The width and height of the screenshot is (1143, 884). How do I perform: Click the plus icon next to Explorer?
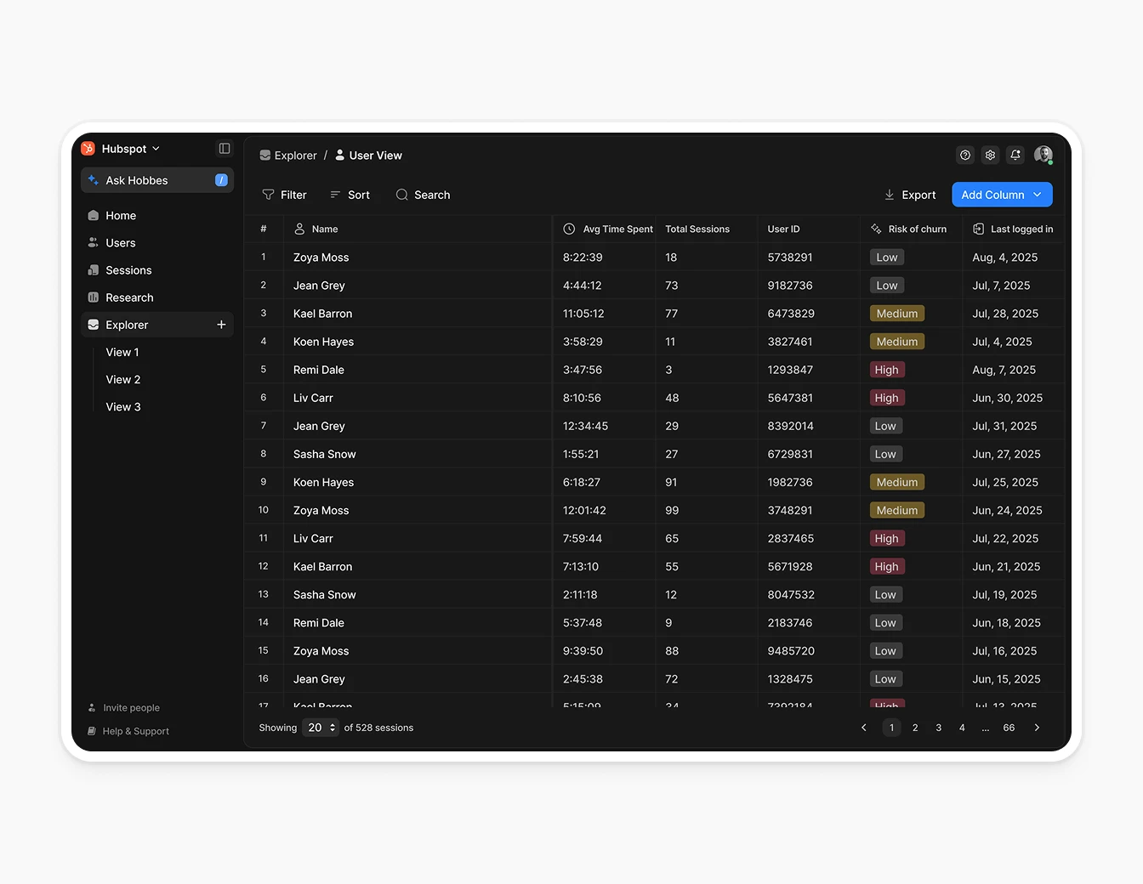coord(221,325)
